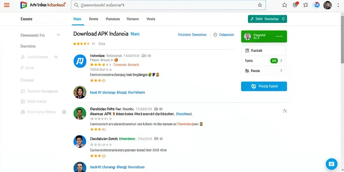
Task: Click the magnifier icon in search bar
Action: click(x=76, y=5)
